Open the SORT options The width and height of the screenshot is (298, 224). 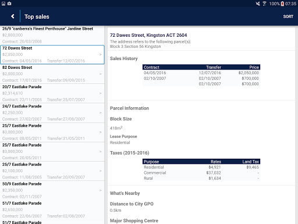288,16
